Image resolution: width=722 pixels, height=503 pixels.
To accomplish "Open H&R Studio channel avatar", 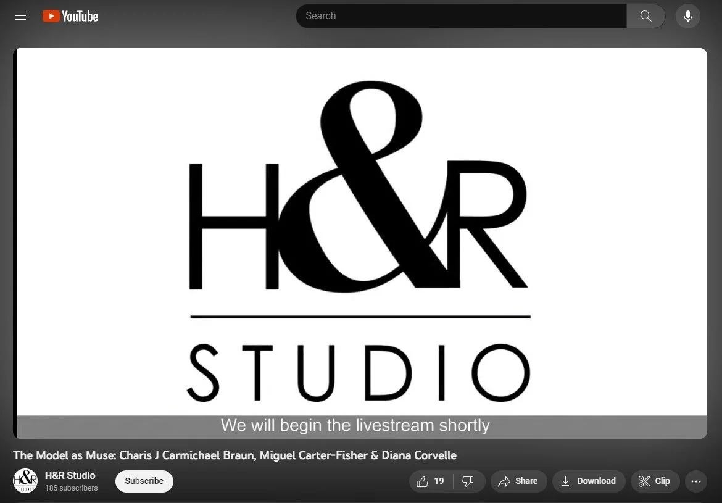I will [x=25, y=480].
